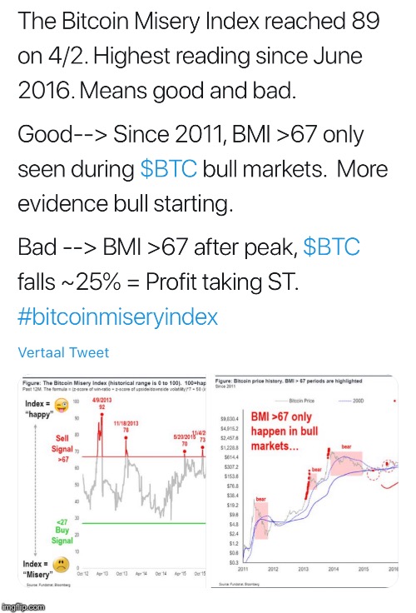Click the Vertaal Tweet link
The width and height of the screenshot is (416, 613).
point(63,352)
